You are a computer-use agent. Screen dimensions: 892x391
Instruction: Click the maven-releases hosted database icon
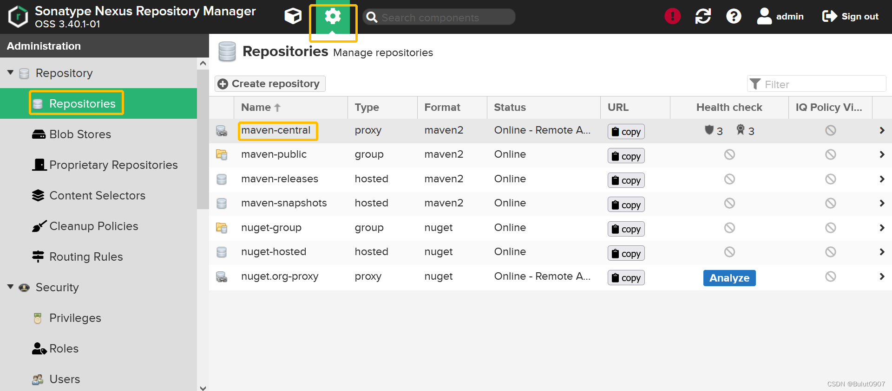point(222,179)
